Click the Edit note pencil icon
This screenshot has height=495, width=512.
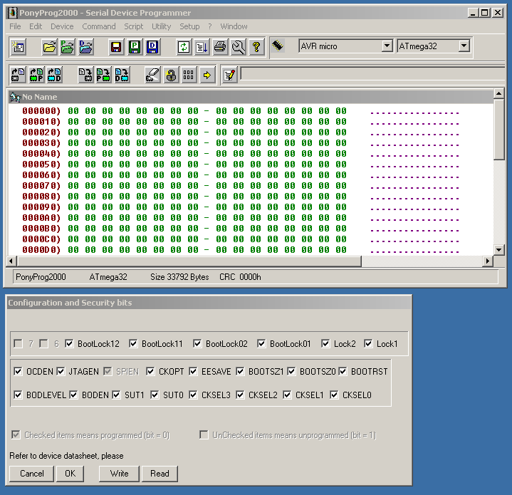pos(229,75)
